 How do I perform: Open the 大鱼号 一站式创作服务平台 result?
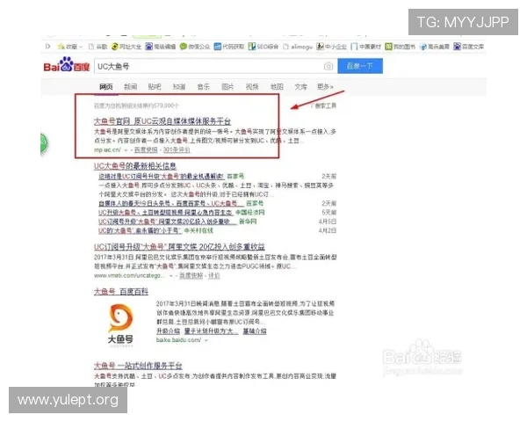coord(138,366)
